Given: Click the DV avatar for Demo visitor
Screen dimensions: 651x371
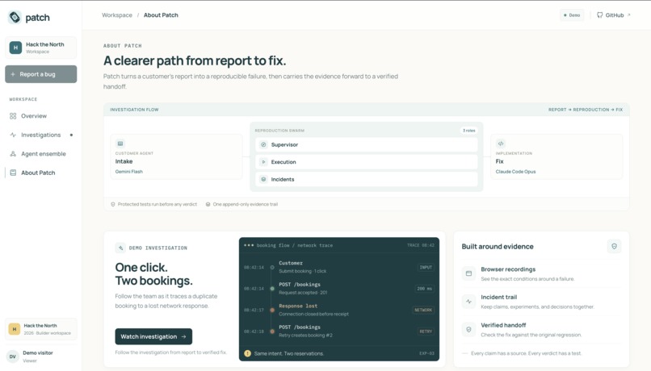Looking at the screenshot, I should [13, 356].
